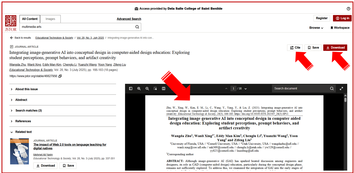Save the Web 2.0 tools related article
Image resolution: width=354 pixels, height=173 pixels.
coord(68,166)
